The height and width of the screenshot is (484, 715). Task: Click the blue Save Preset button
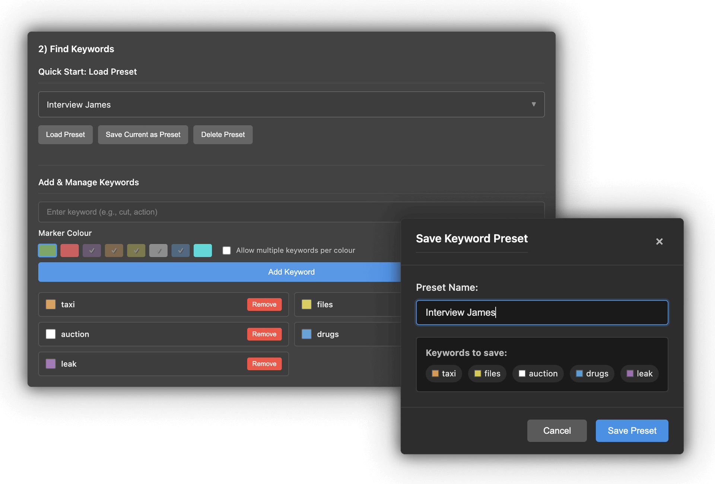[632, 431]
